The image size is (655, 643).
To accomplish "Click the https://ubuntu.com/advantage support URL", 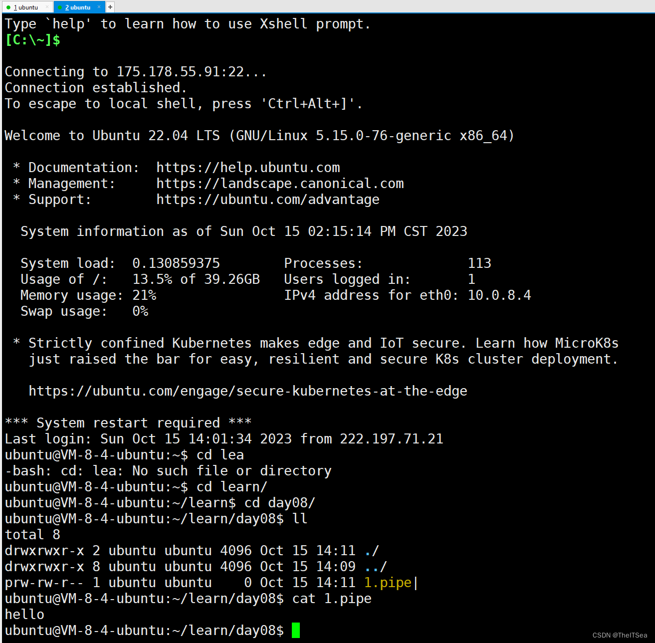I will click(x=268, y=200).
